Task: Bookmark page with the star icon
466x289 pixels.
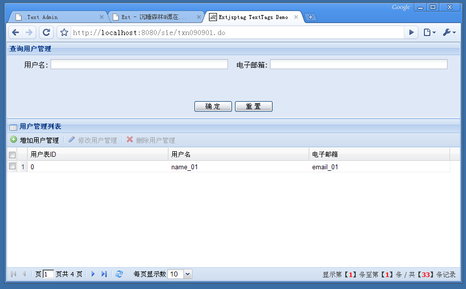Action: tap(64, 33)
